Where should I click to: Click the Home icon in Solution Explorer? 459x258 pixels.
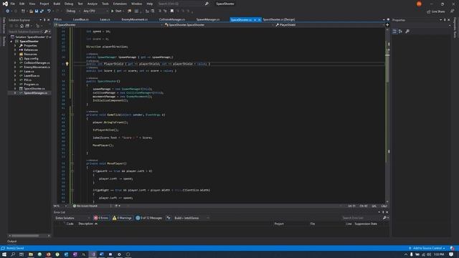click(22, 26)
